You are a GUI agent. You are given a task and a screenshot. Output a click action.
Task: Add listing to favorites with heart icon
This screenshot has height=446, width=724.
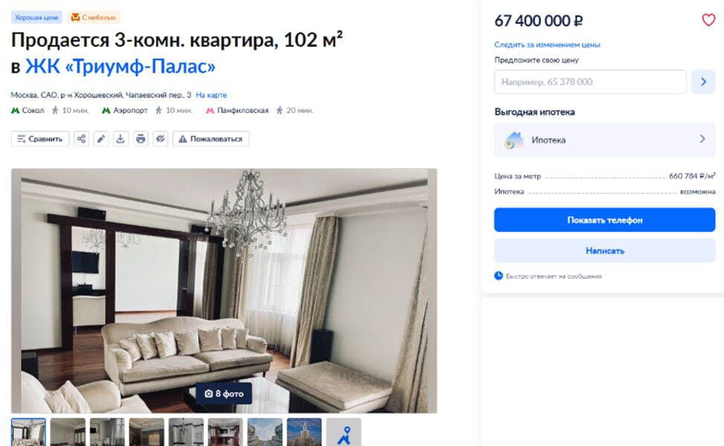coord(708,20)
